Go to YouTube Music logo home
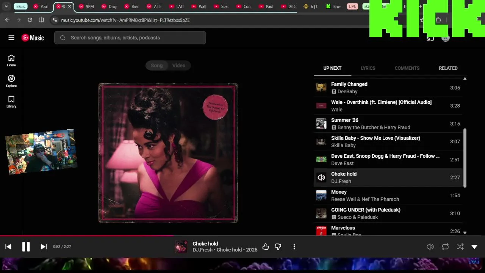Screen dimensions: 485x273 pos(33,38)
